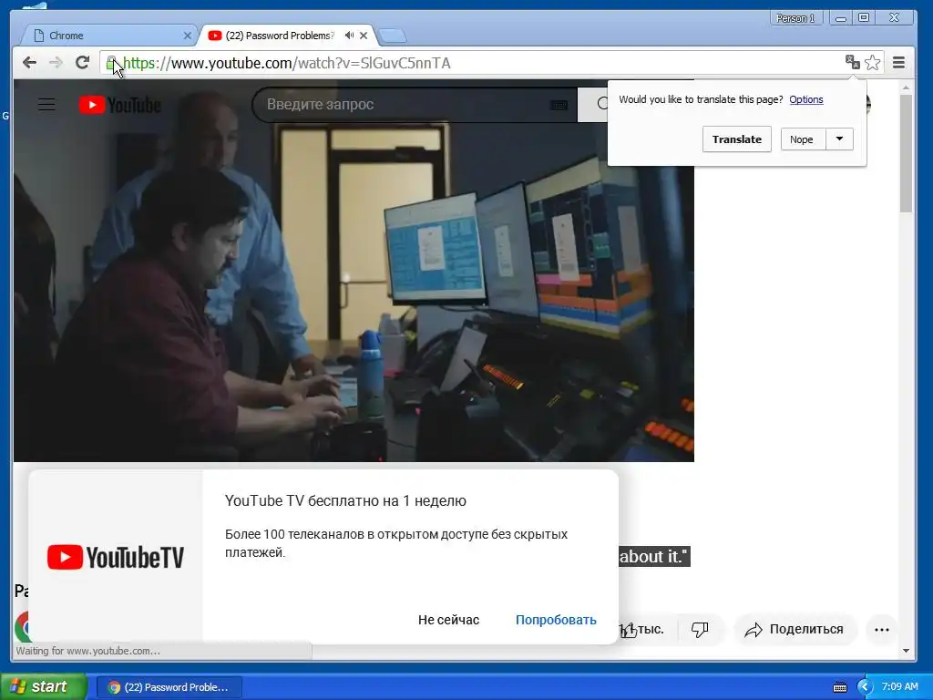Accept trial with Попробовать
This screenshot has width=933, height=700.
556,620
